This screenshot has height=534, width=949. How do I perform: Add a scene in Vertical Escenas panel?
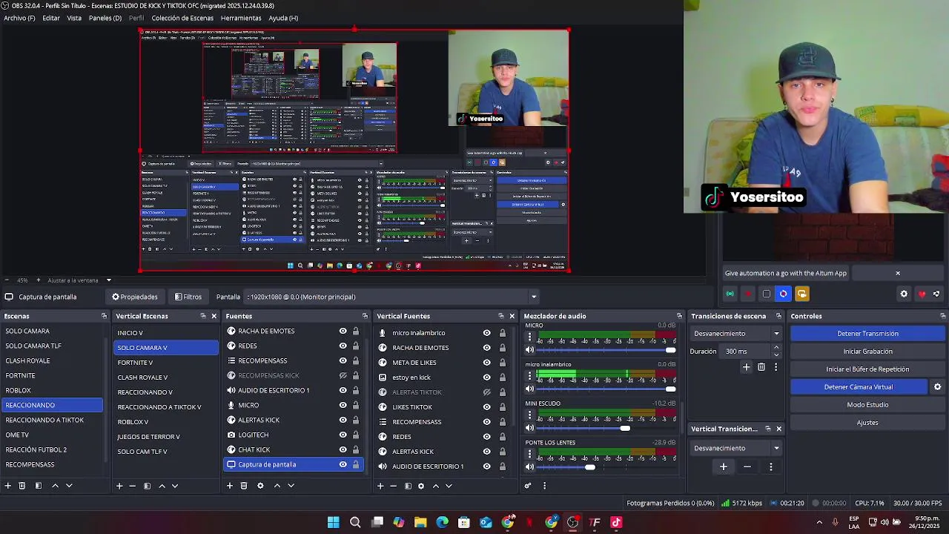click(119, 486)
